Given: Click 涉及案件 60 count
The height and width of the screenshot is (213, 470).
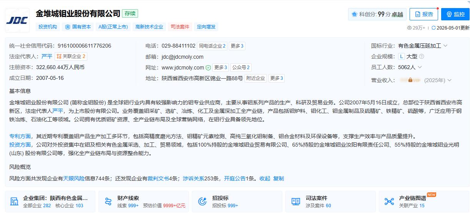Looking at the screenshot, I should (x=318, y=206).
